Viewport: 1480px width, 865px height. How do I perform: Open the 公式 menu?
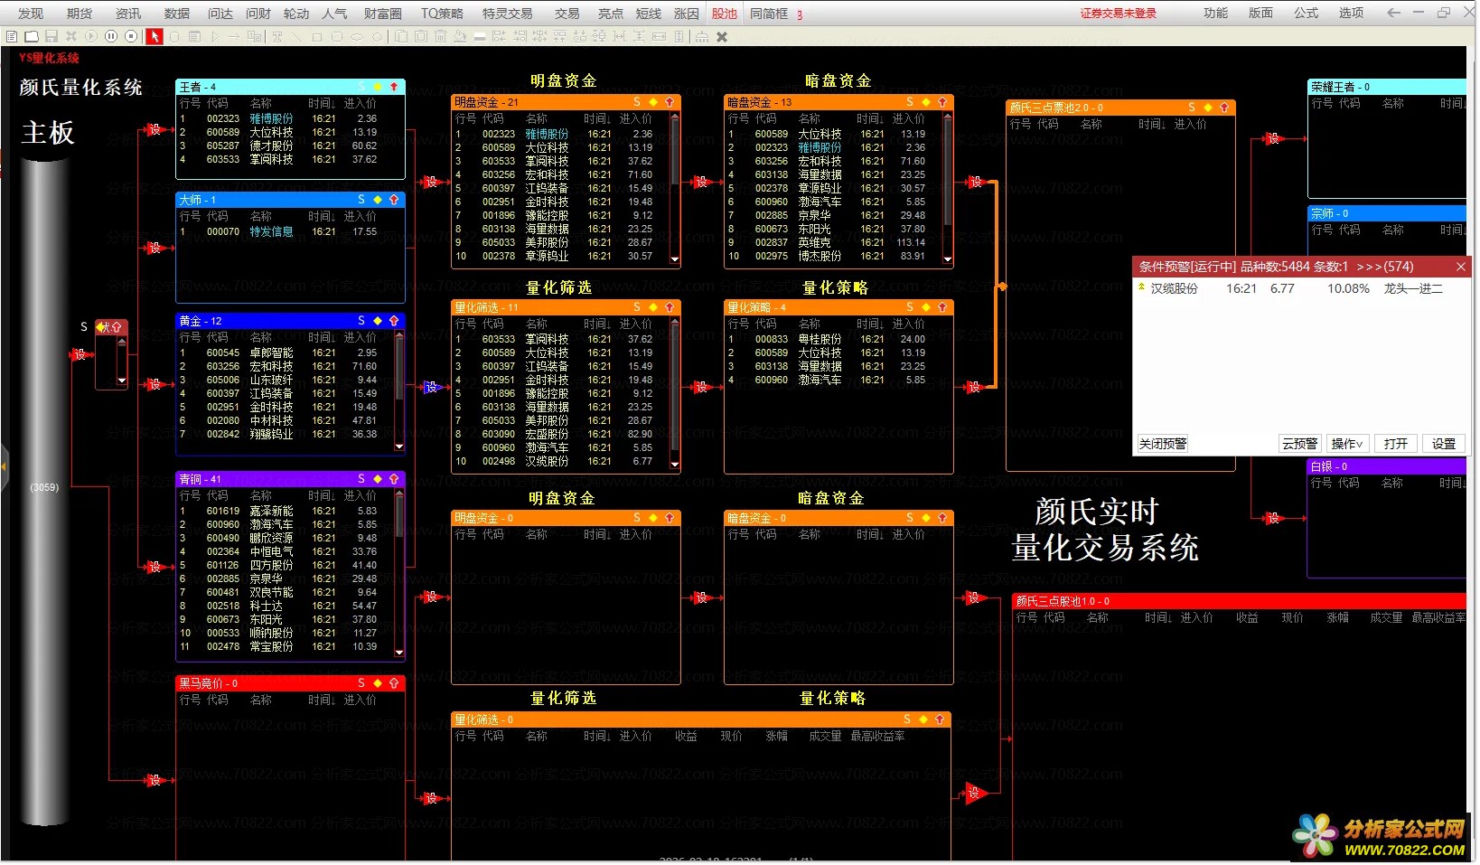pos(1306,13)
